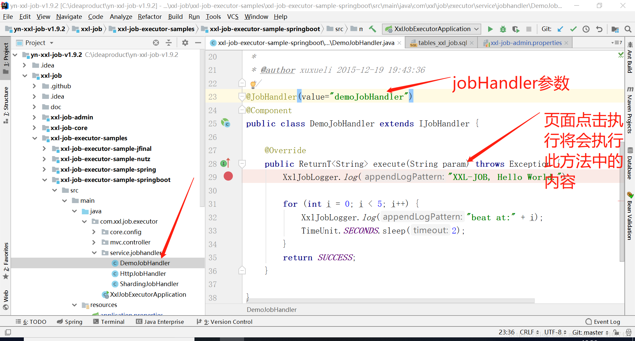Build project with the hammer icon

tap(372, 29)
